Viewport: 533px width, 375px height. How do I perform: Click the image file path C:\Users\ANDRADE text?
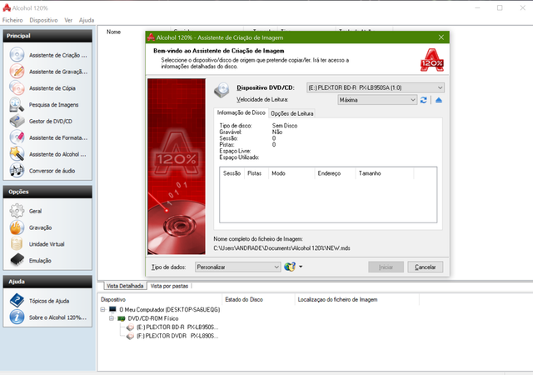[x=281, y=248]
